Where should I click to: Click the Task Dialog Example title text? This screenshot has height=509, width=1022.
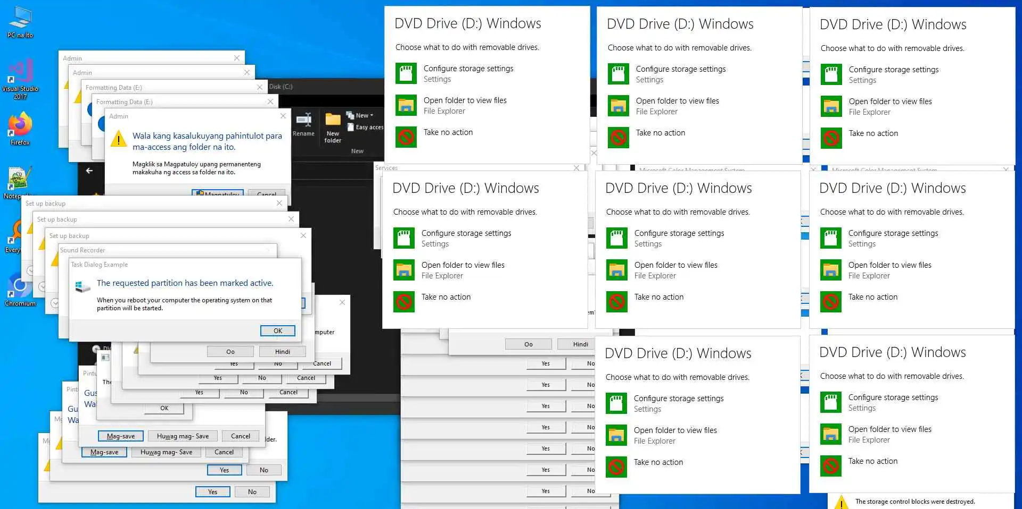100,265
